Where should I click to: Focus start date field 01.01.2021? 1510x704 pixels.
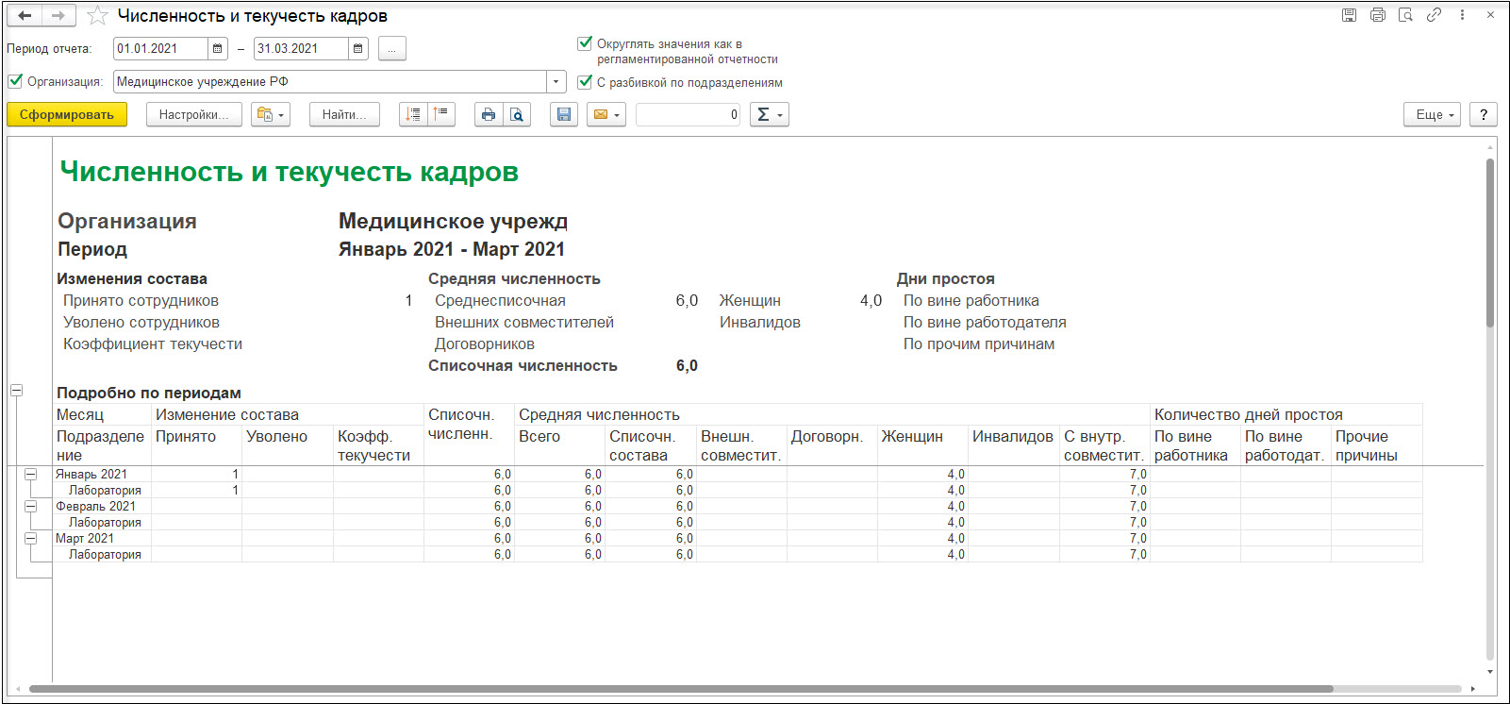(x=160, y=48)
